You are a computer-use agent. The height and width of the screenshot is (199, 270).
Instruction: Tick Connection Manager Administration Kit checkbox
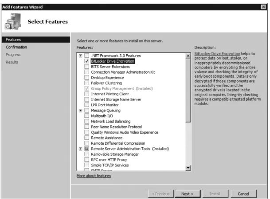[87, 72]
